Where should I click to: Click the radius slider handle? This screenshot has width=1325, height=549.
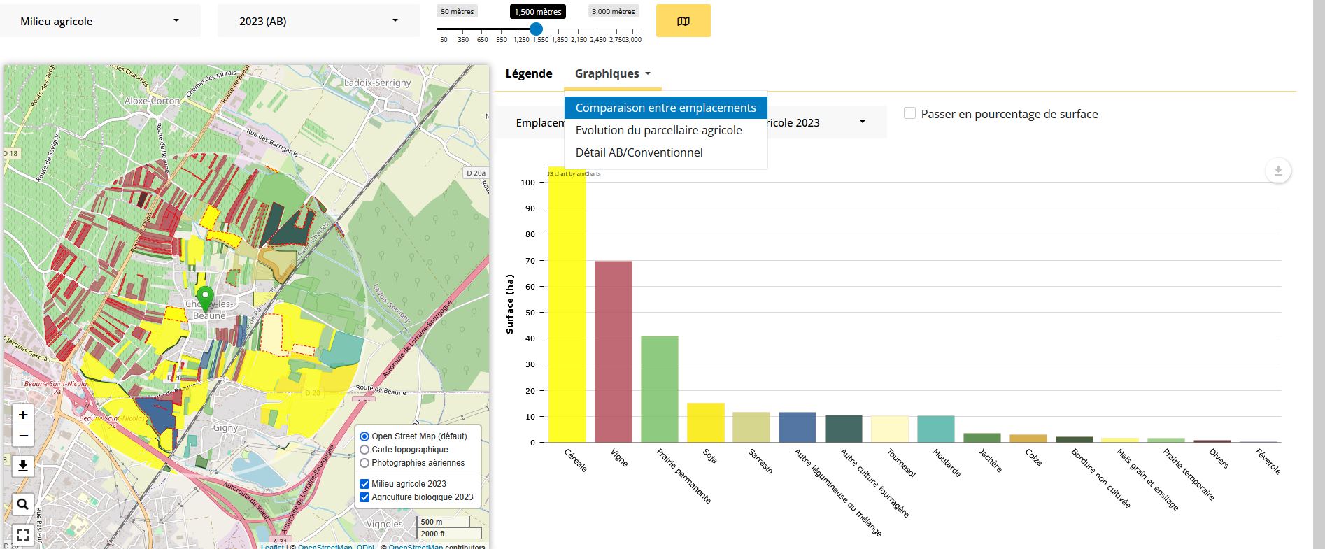point(536,29)
